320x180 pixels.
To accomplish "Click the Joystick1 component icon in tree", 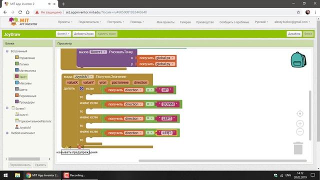I will click(16, 127).
